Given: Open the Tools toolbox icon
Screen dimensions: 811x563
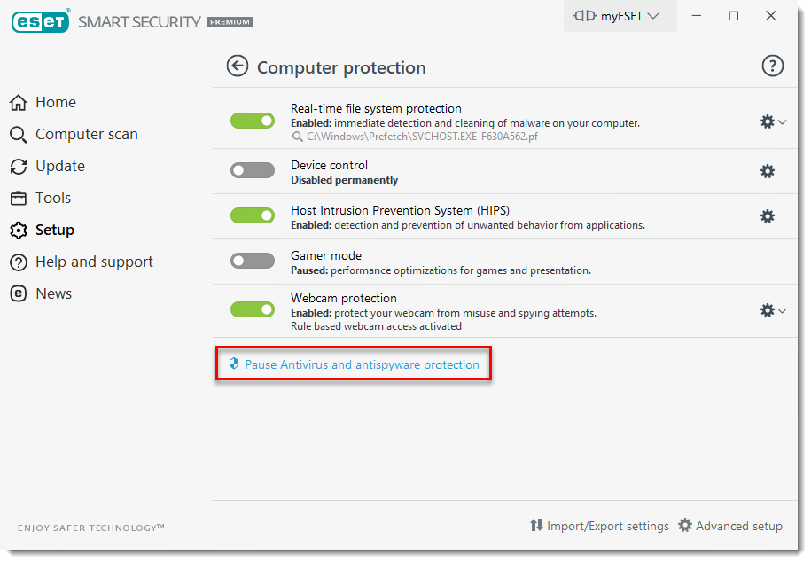Looking at the screenshot, I should tap(18, 198).
